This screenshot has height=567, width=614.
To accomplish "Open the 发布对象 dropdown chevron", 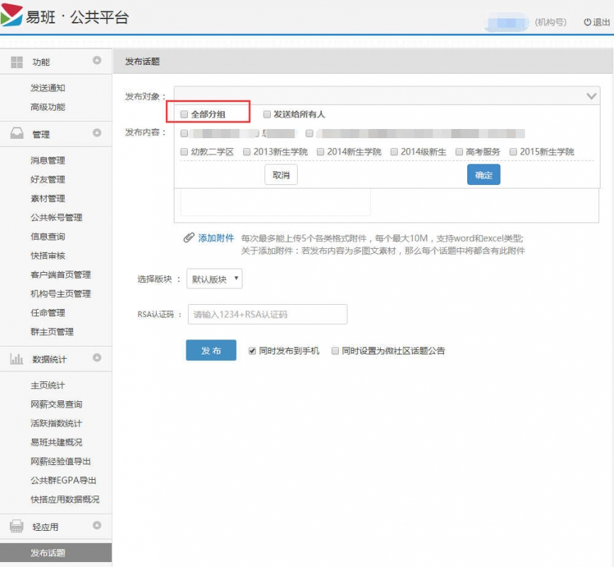I will (x=591, y=96).
